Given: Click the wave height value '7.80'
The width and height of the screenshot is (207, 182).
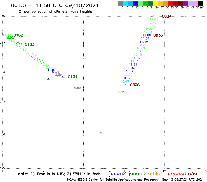Looking at the screenshot, I should click(x=124, y=85).
